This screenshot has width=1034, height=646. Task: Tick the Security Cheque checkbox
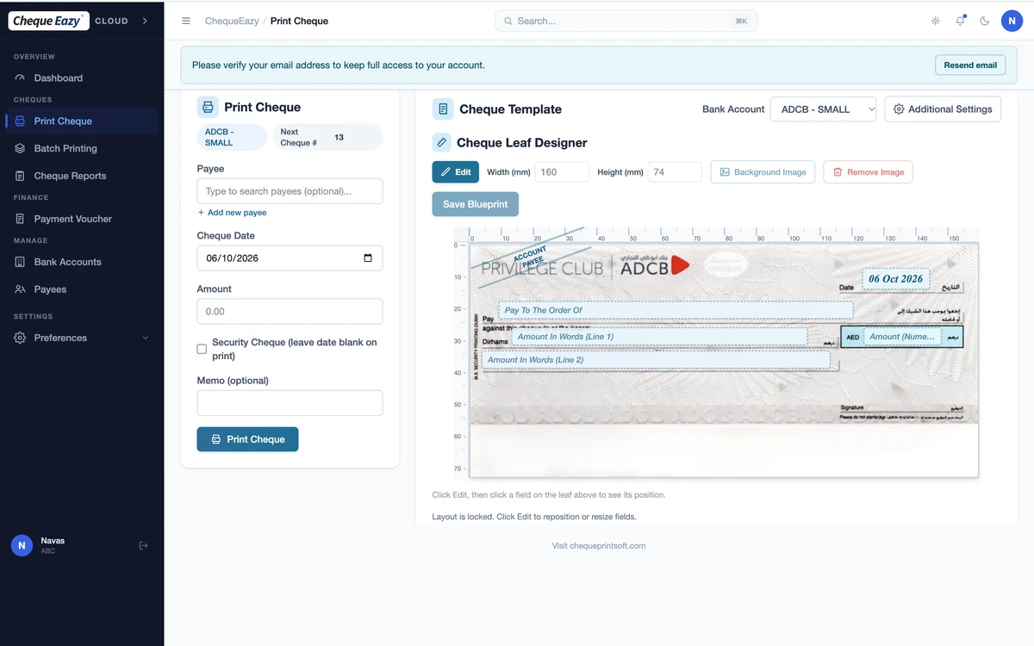202,349
